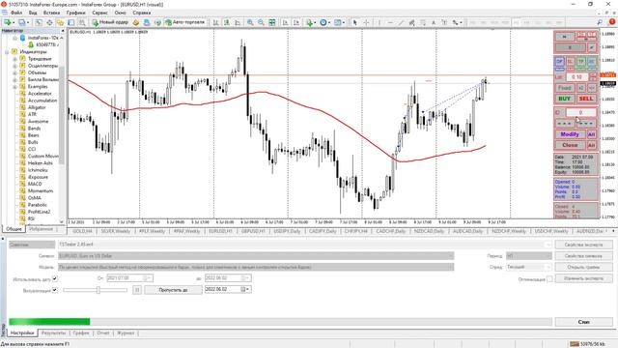Select the crosshair tool
618x348 pixels.
pyautogui.click(x=366, y=22)
